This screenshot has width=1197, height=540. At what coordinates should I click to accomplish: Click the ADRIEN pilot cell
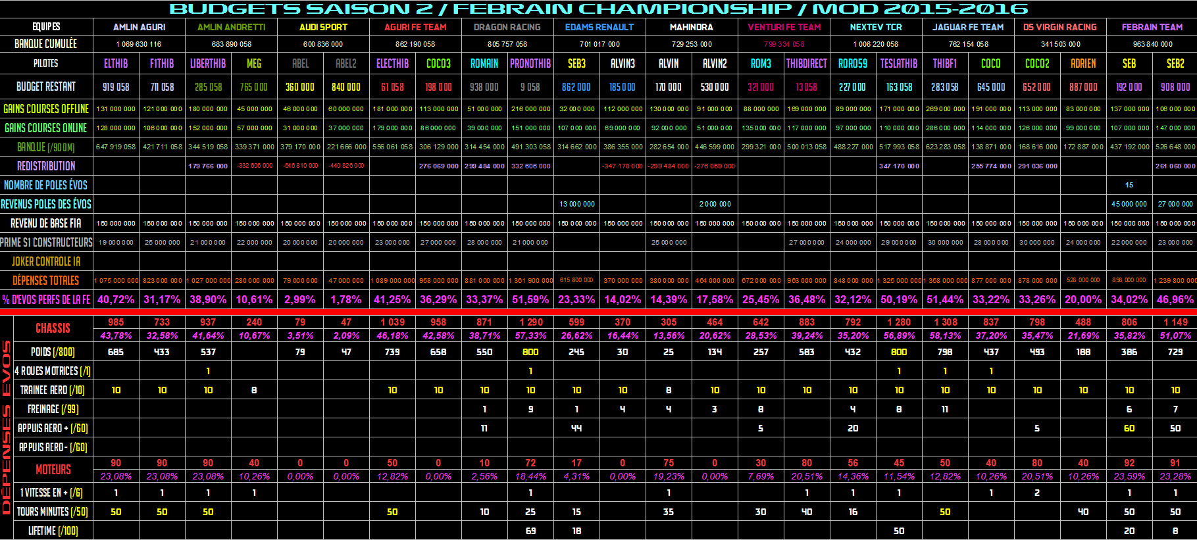[1082, 64]
